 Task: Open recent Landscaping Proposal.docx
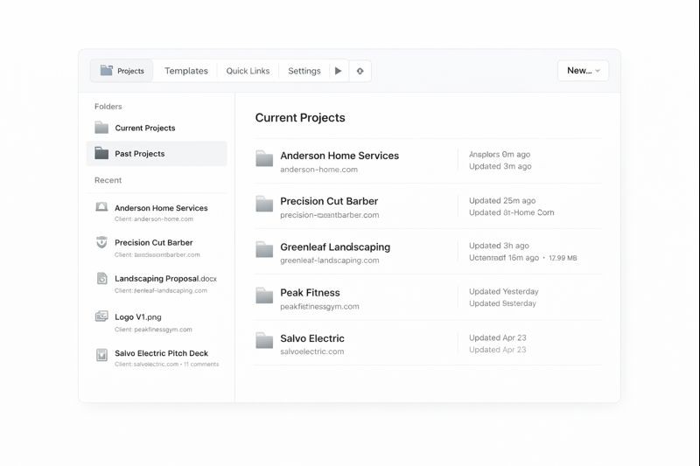click(x=157, y=283)
